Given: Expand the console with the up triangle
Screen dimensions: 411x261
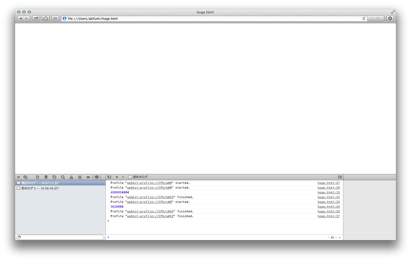Looking at the screenshot, I should point(340,237).
